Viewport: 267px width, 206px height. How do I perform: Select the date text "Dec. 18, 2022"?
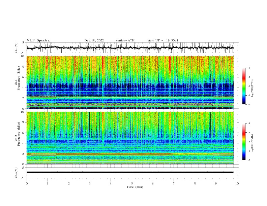click(x=94, y=40)
